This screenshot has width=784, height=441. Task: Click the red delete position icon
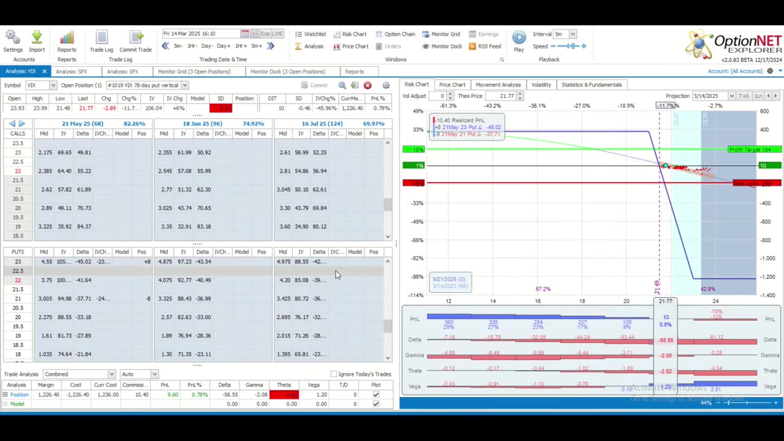367,85
